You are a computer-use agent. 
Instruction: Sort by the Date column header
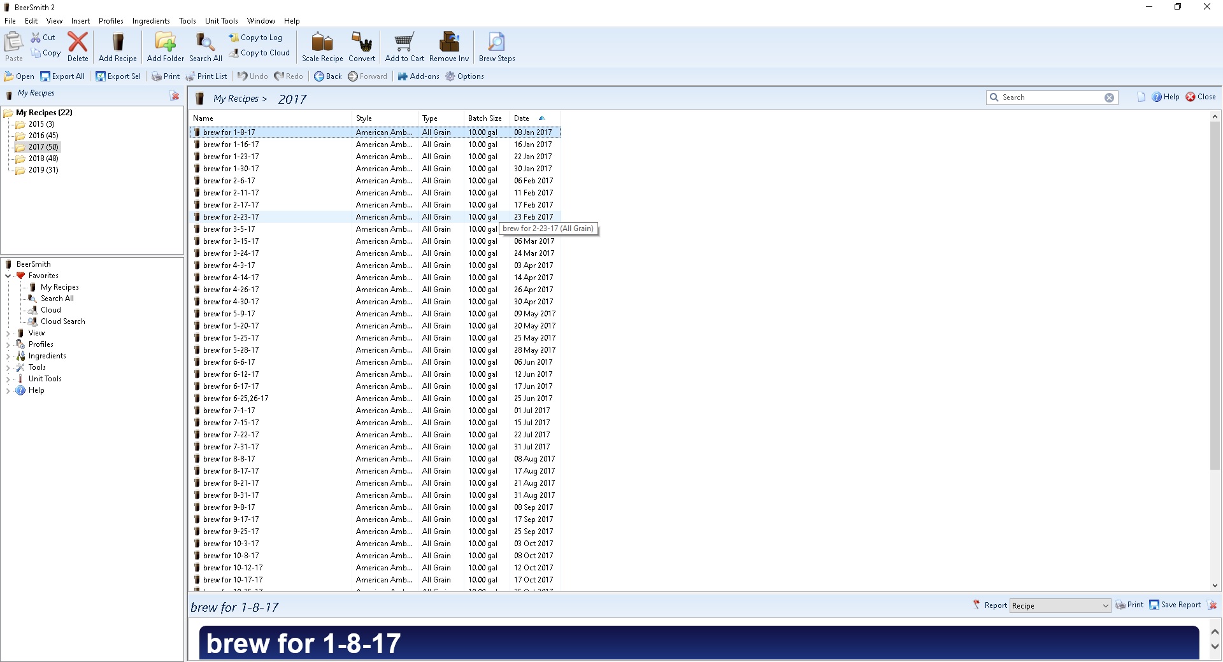536,118
